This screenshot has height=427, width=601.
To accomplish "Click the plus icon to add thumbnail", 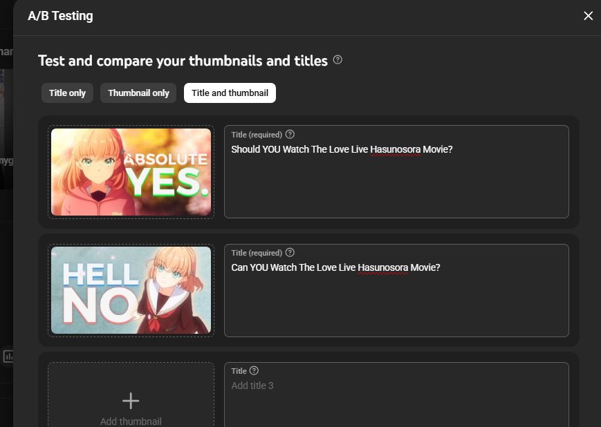I will click(x=131, y=401).
